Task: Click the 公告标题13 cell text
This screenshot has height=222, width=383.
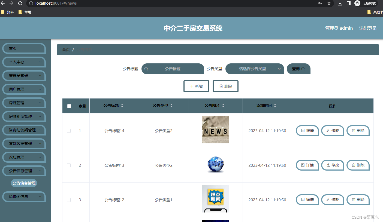Action: (x=114, y=165)
